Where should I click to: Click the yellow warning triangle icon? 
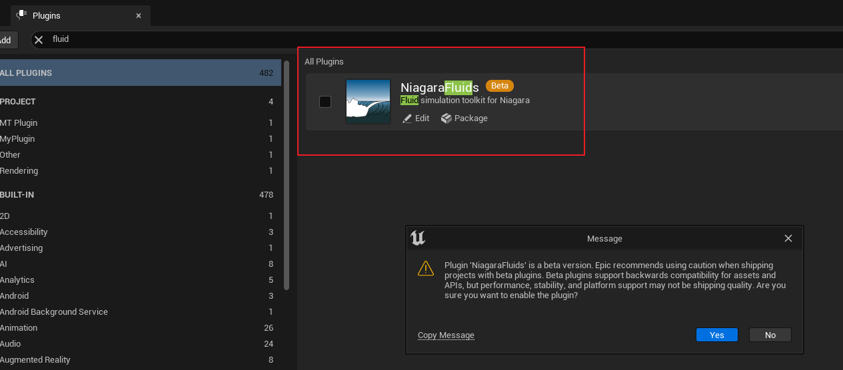click(x=425, y=268)
